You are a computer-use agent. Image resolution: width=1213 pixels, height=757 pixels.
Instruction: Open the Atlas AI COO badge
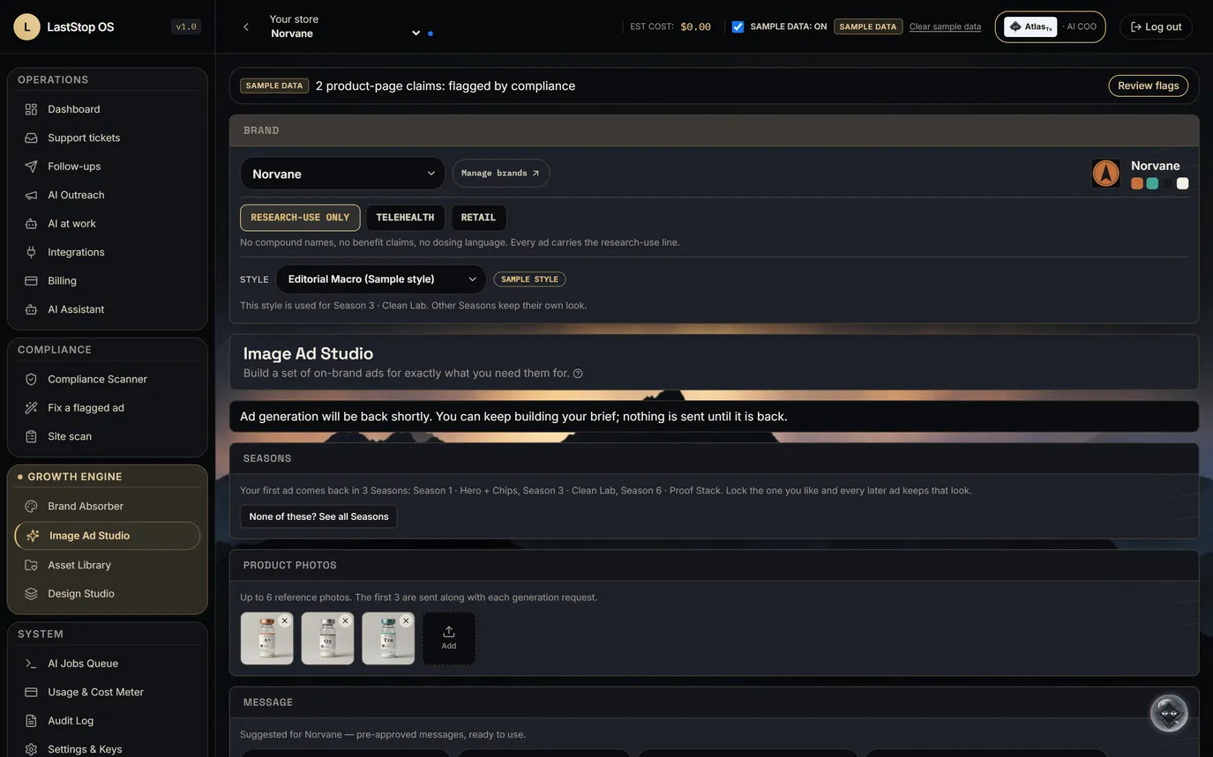(x=1050, y=26)
